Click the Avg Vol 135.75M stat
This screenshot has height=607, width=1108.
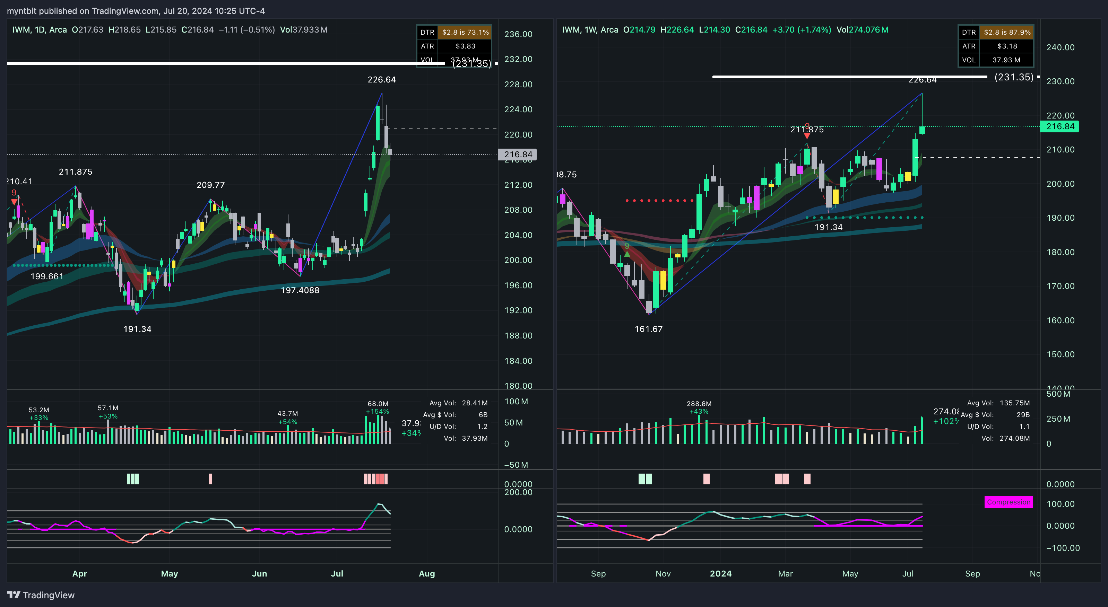click(998, 403)
